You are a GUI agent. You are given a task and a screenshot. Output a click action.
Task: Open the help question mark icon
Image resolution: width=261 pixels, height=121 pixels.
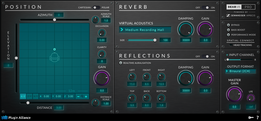[x=257, y=117]
